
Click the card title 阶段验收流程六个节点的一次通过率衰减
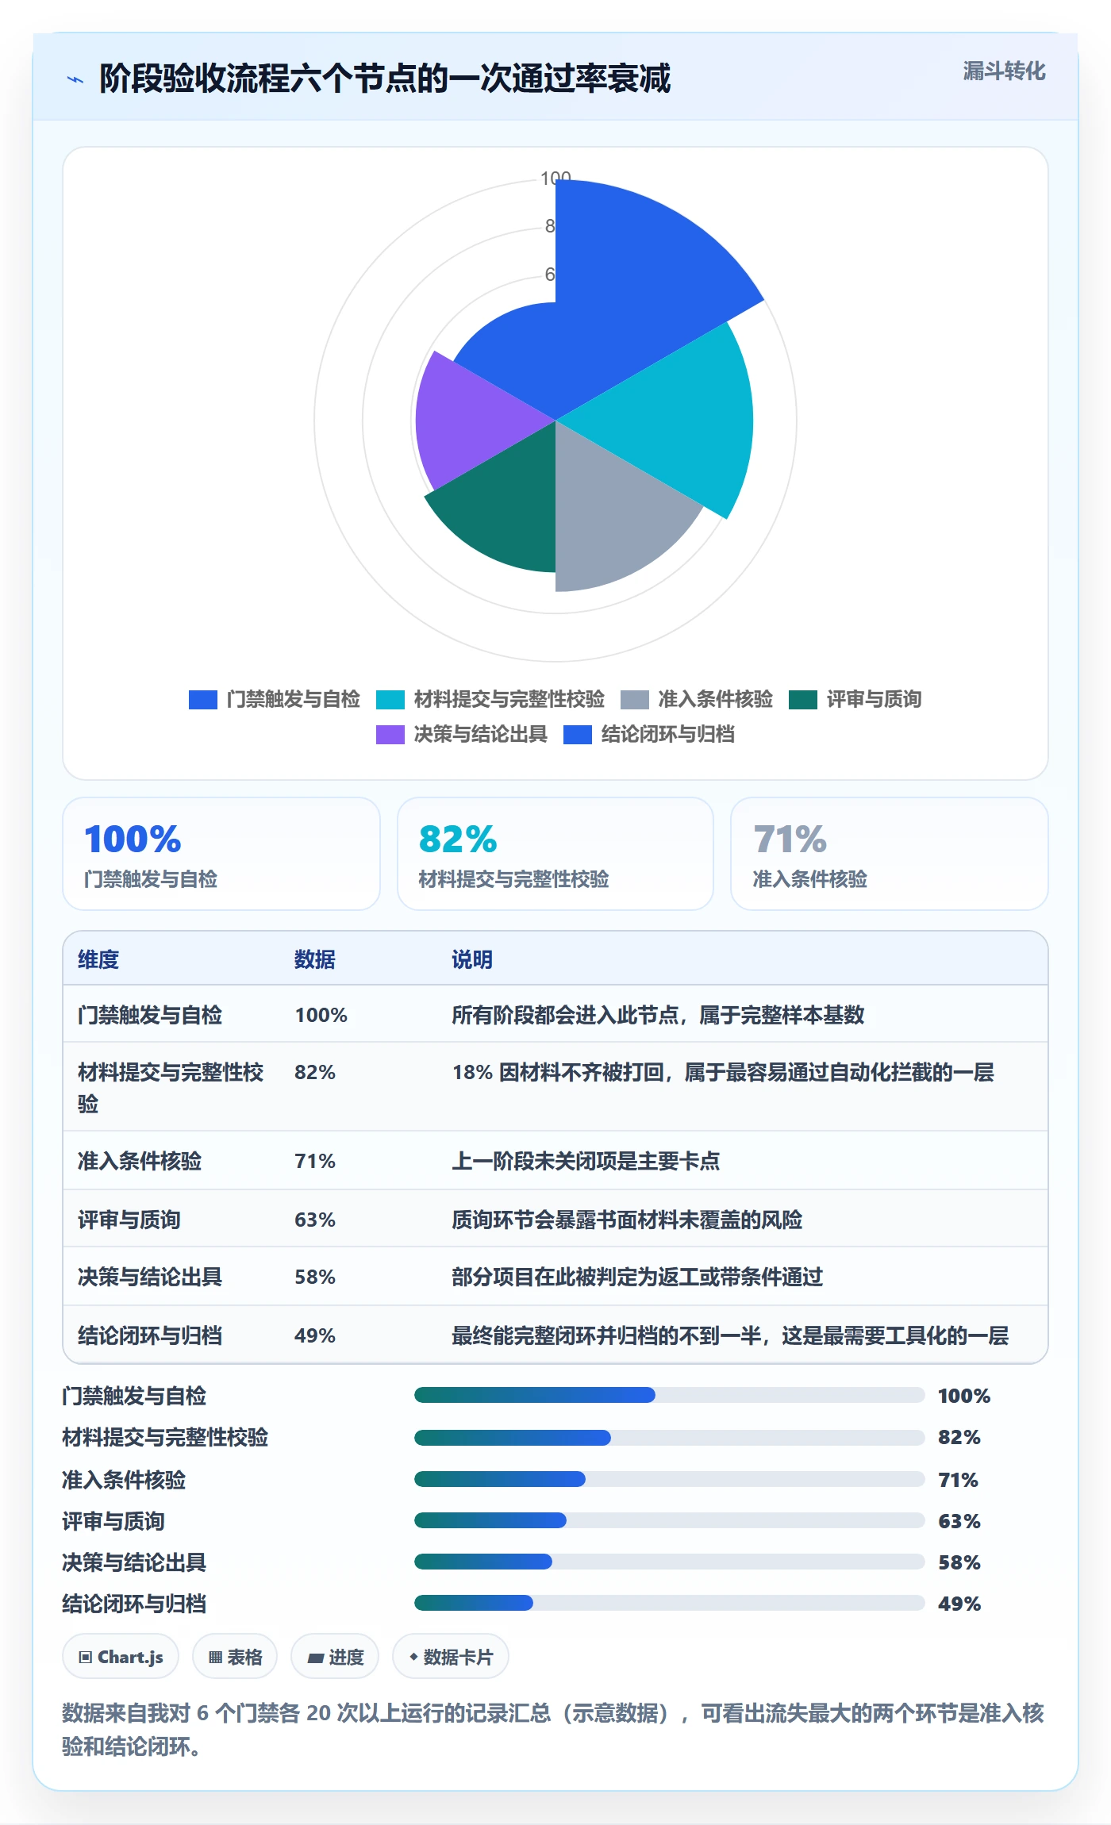[x=385, y=79]
